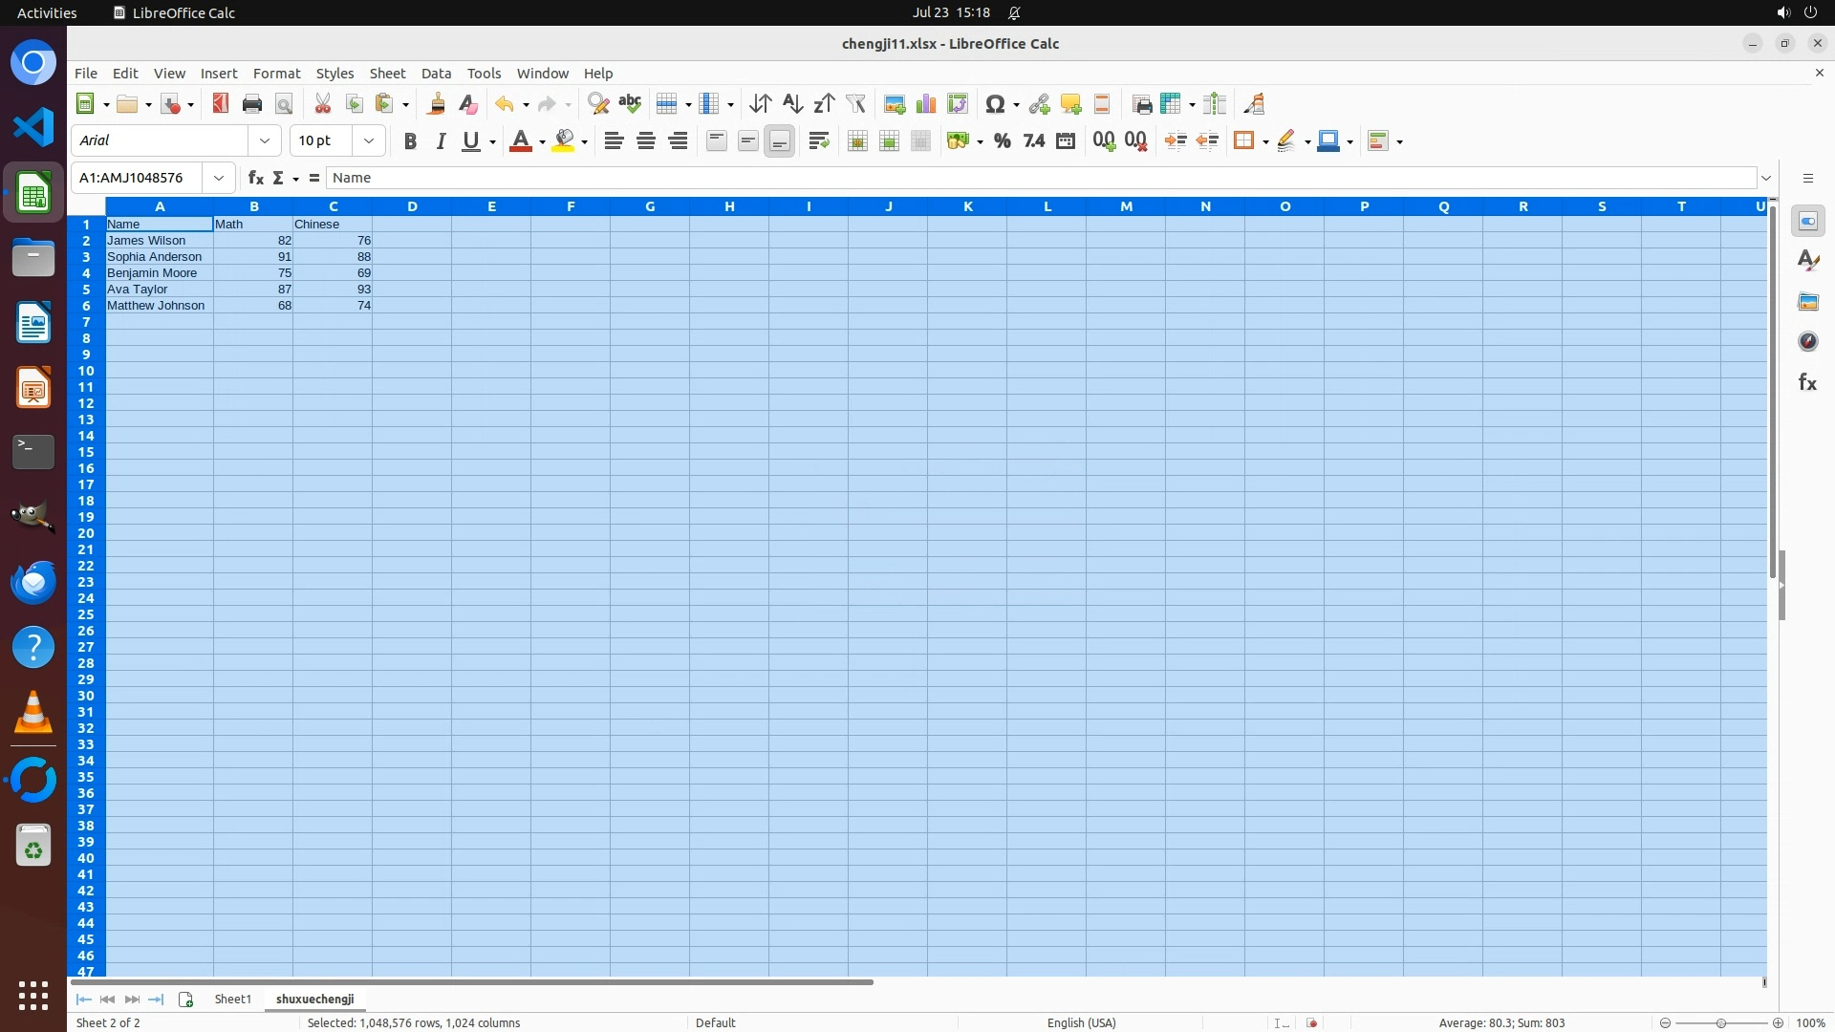
Task: Open the Functions sidebar panel
Action: [1807, 382]
